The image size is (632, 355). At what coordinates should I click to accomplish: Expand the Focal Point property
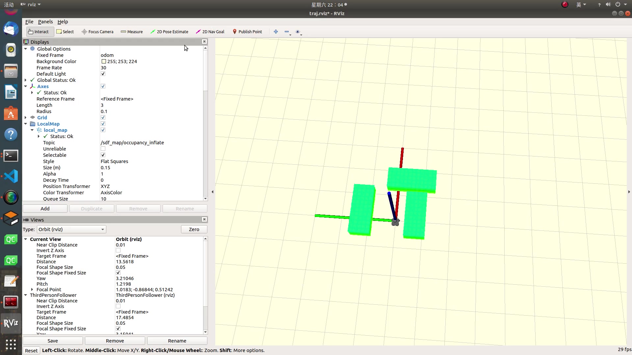32,290
